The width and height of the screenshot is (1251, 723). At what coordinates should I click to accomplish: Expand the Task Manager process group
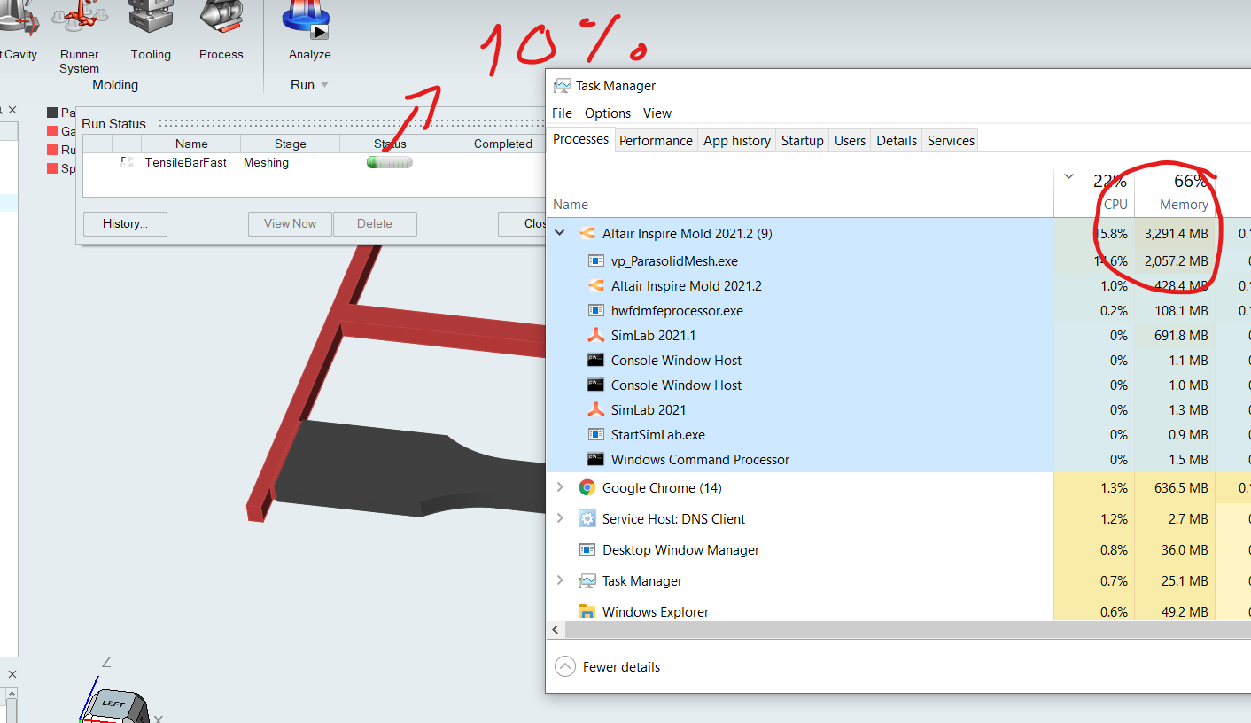point(559,580)
